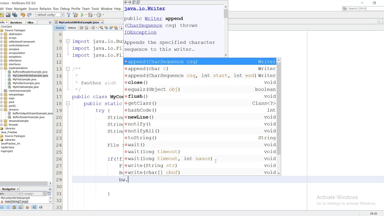The image size is (384, 216).
Task: Switch editor to History view
Action: pyautogui.click(x=72, y=28)
